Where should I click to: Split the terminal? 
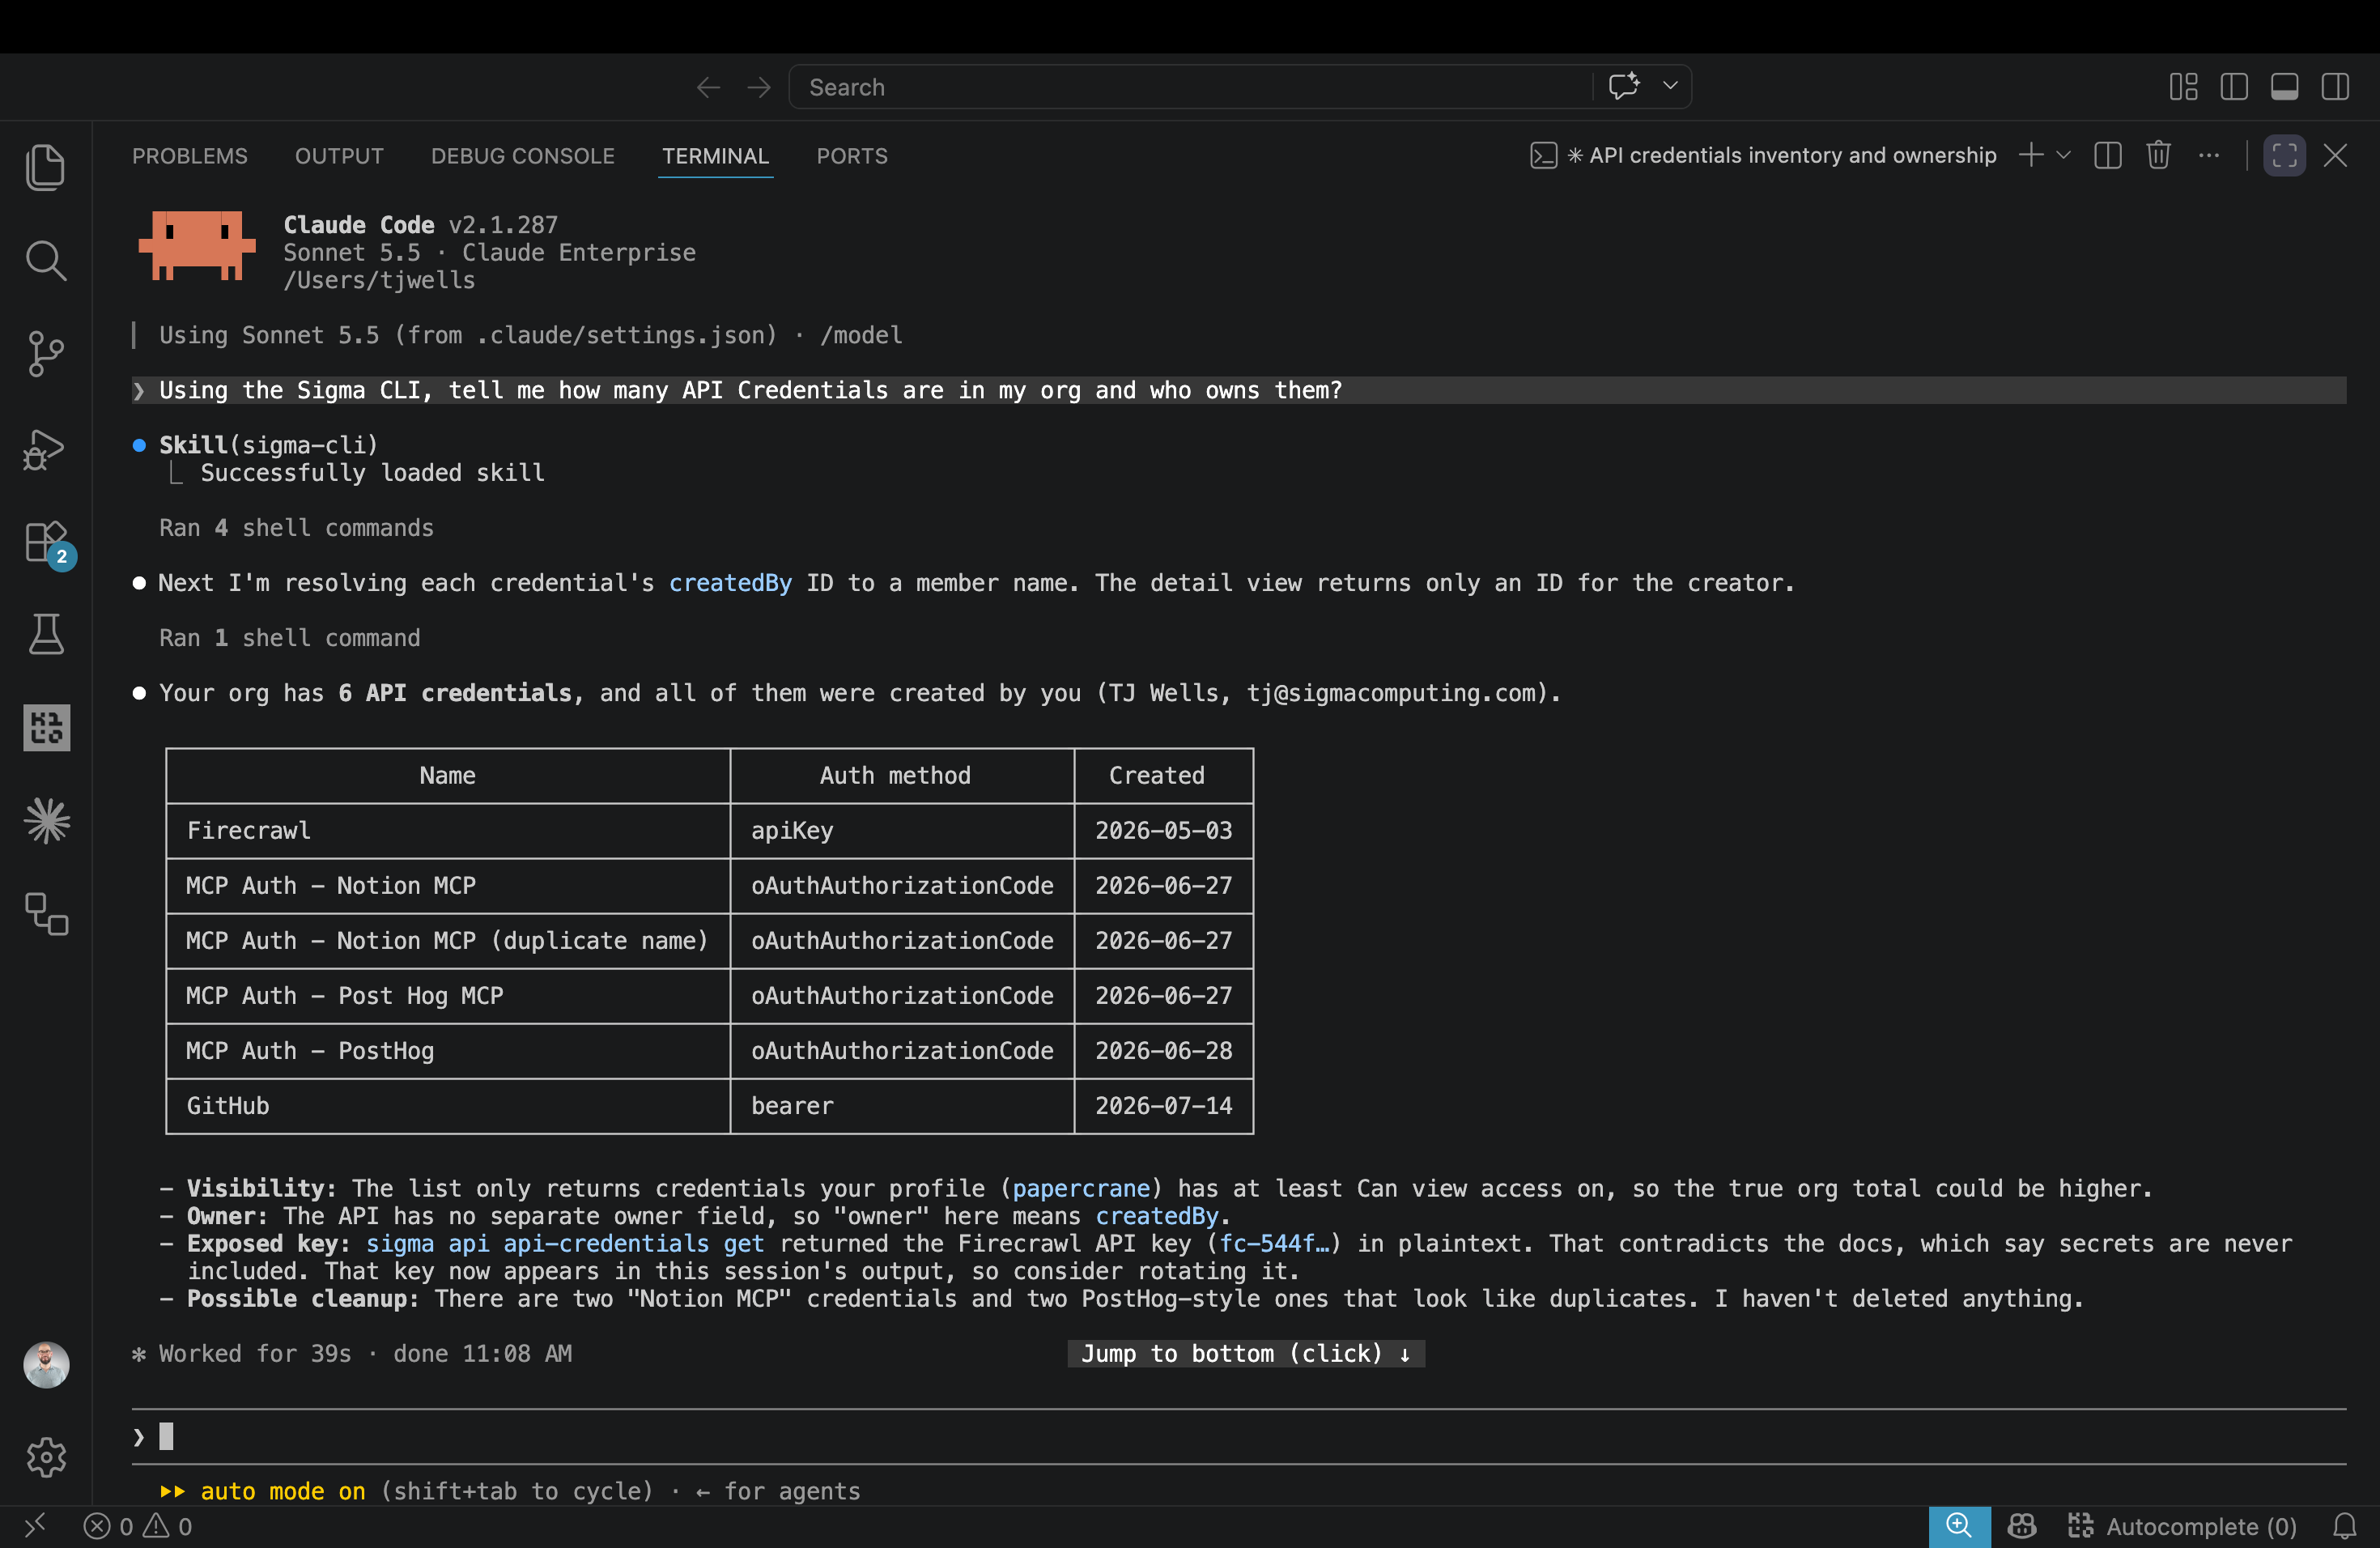coord(2107,155)
